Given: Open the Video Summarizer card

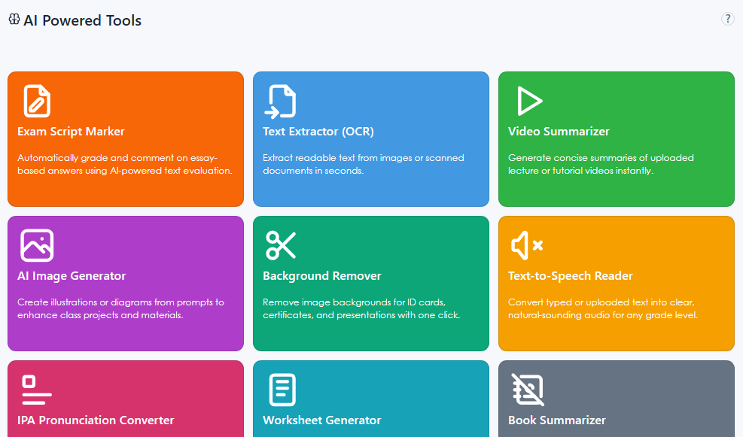Looking at the screenshot, I should click(x=616, y=139).
